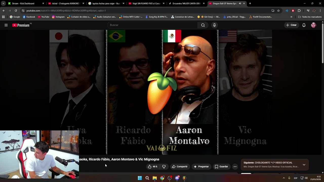Show site information icon in address bar

pyautogui.click(x=23, y=11)
